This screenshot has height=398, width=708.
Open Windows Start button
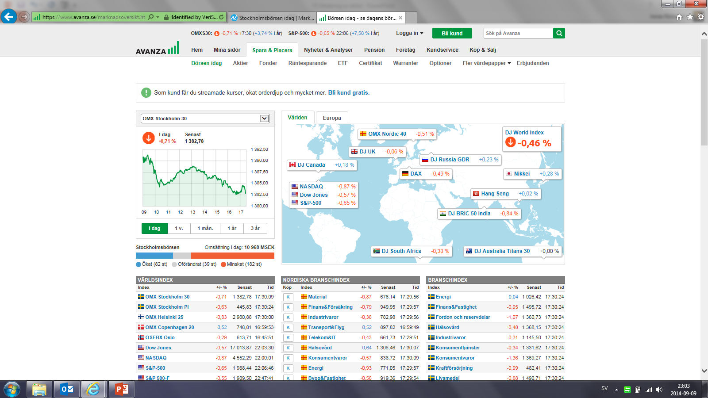coord(12,390)
